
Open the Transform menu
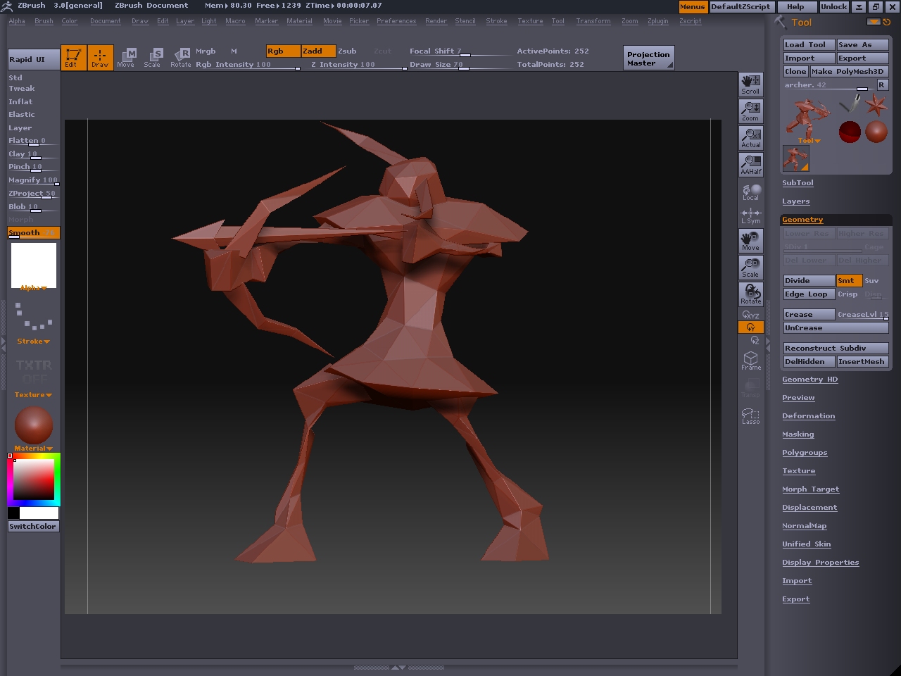593,21
